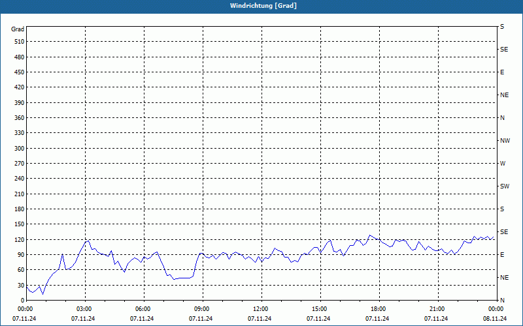
Task: Click the 450 degree y-axis label
Action: pyautogui.click(x=18, y=72)
